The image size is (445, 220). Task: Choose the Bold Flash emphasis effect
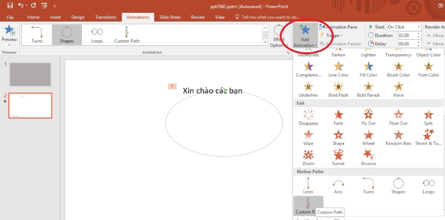[x=338, y=89]
